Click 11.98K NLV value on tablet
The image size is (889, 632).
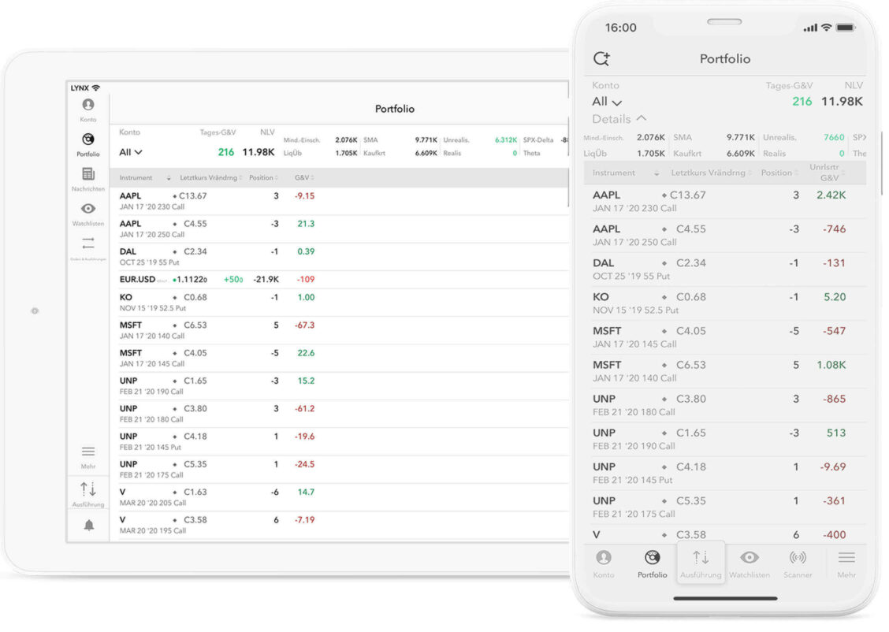tap(258, 152)
